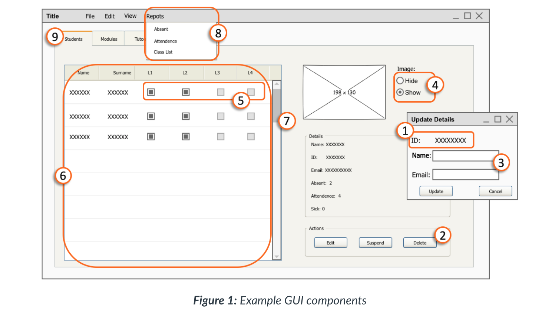
Task: Click the 'Absent: 2' detail text
Action: [321, 183]
